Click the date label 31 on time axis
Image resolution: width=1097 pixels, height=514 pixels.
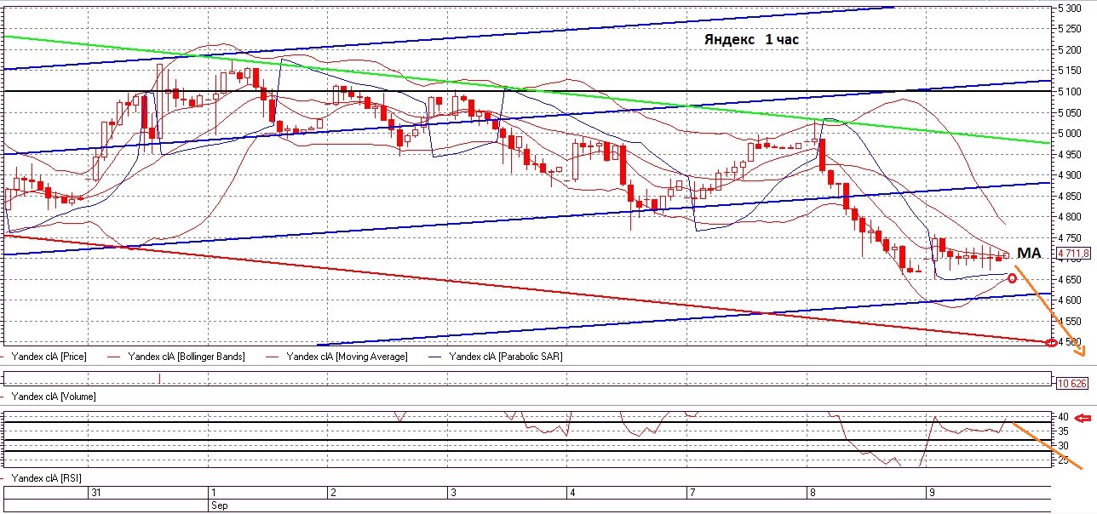point(96,493)
